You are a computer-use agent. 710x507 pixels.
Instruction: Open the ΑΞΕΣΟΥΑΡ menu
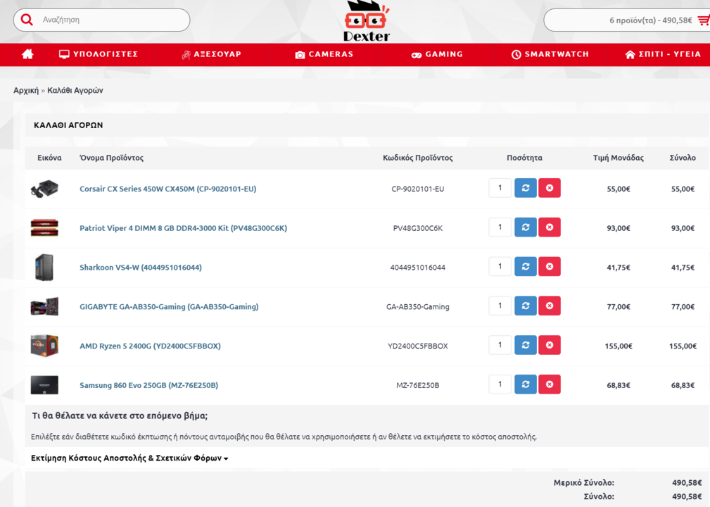[x=212, y=54]
